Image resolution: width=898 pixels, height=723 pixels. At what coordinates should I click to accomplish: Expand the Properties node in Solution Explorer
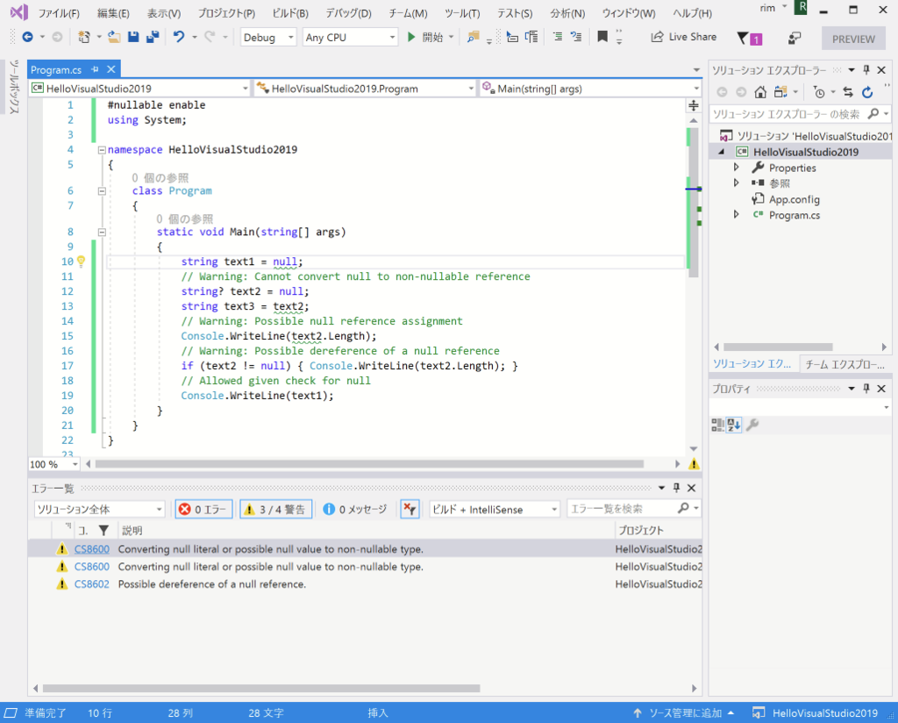click(736, 168)
